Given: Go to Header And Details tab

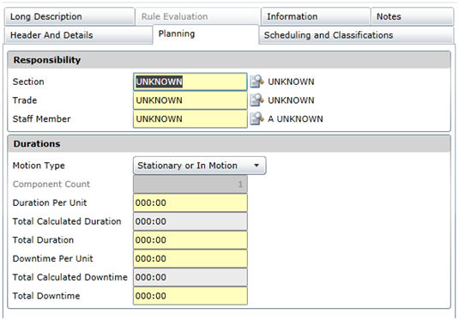Looking at the screenshot, I should tap(78, 35).
